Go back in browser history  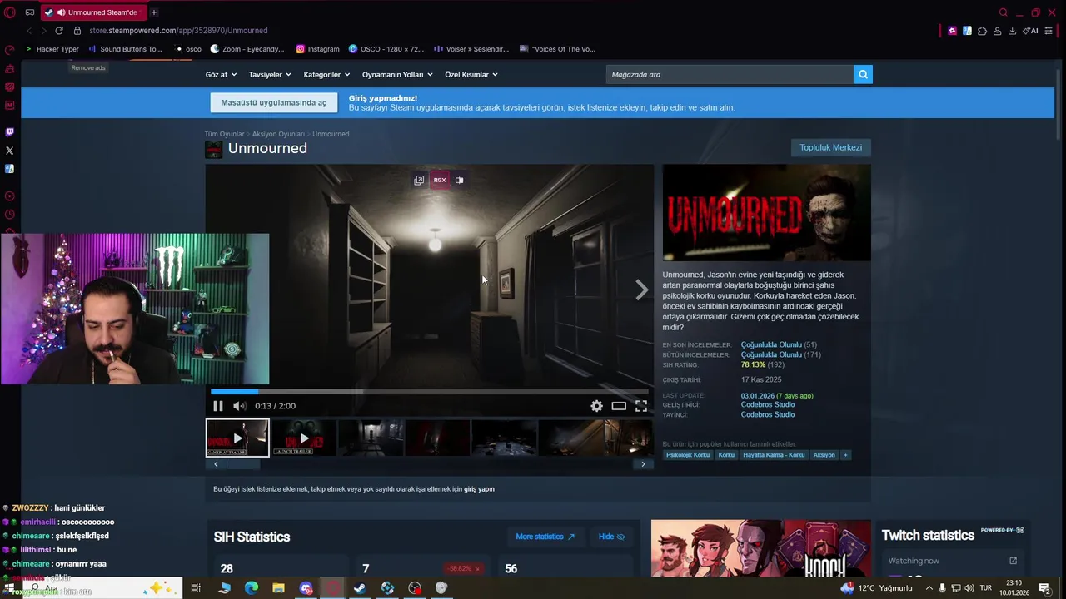tap(29, 31)
